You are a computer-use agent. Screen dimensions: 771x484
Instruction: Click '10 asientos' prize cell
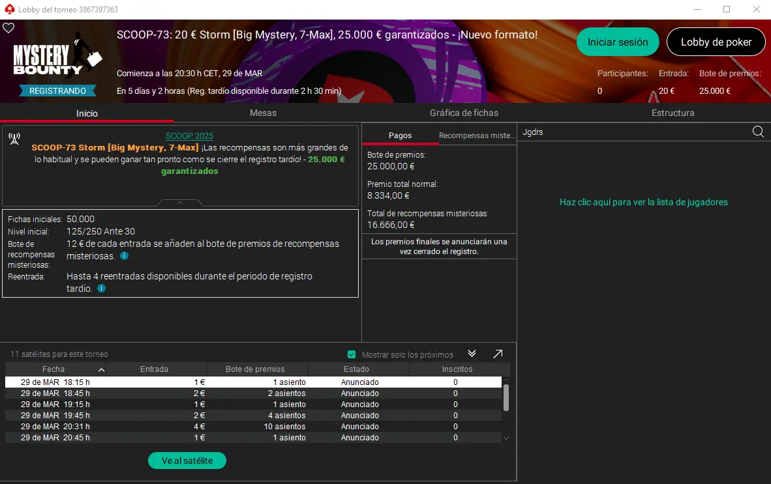(x=284, y=427)
